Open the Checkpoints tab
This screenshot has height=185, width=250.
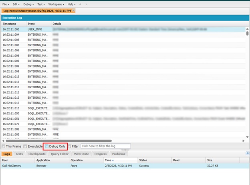(37, 154)
